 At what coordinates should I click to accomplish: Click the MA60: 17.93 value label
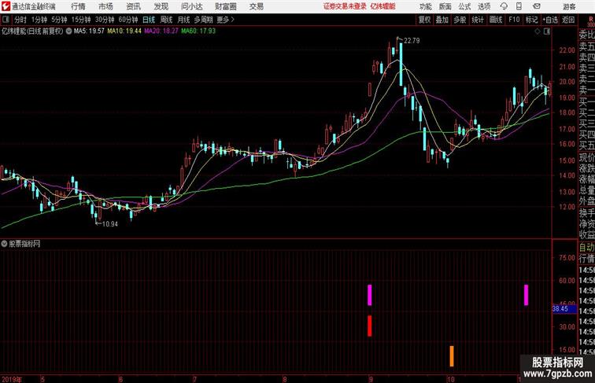click(x=198, y=31)
